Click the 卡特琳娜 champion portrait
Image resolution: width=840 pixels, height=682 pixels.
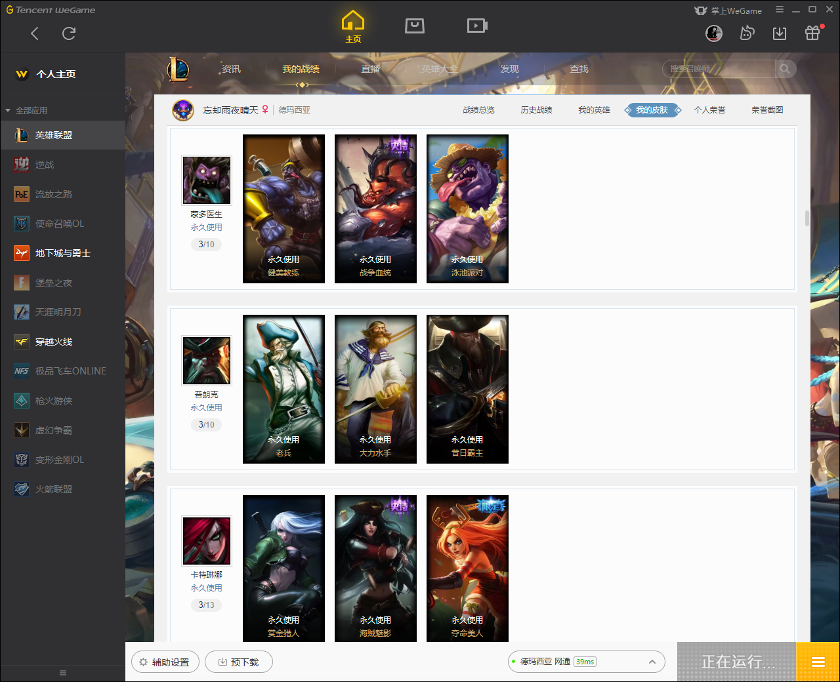207,541
